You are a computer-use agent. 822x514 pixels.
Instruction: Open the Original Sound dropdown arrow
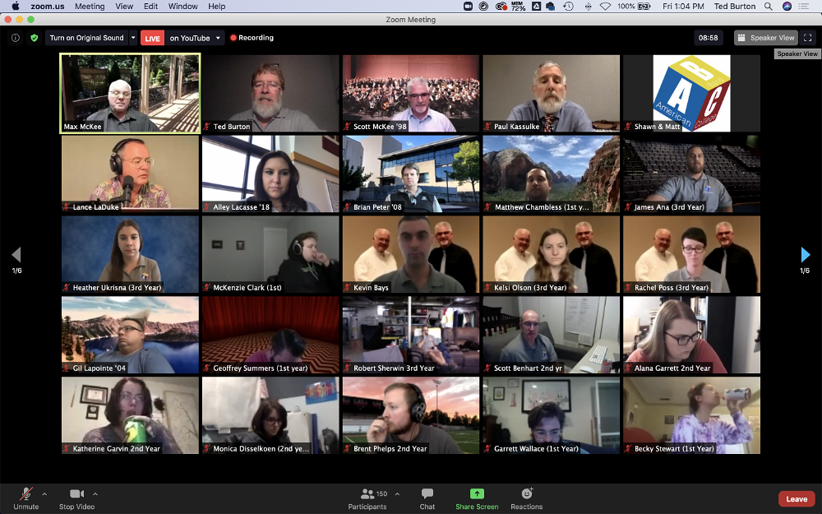133,38
